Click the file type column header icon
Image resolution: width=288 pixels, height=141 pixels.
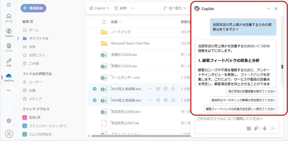pos(104,22)
